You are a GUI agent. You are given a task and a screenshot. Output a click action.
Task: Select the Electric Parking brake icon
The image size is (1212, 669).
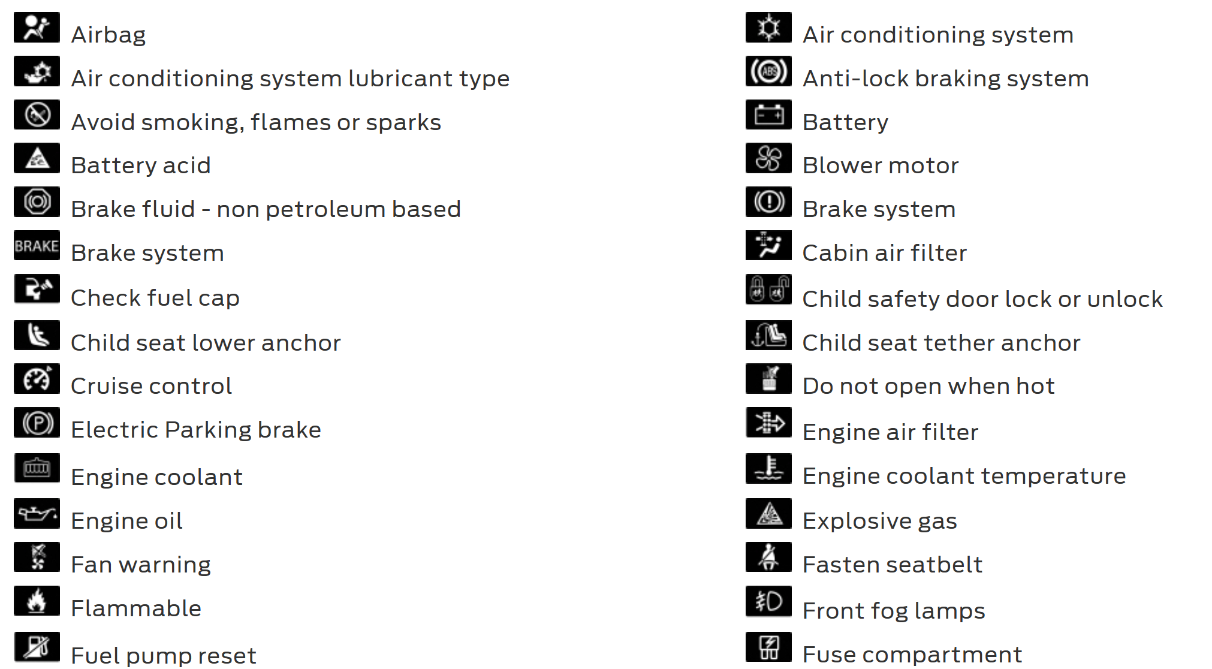click(37, 423)
